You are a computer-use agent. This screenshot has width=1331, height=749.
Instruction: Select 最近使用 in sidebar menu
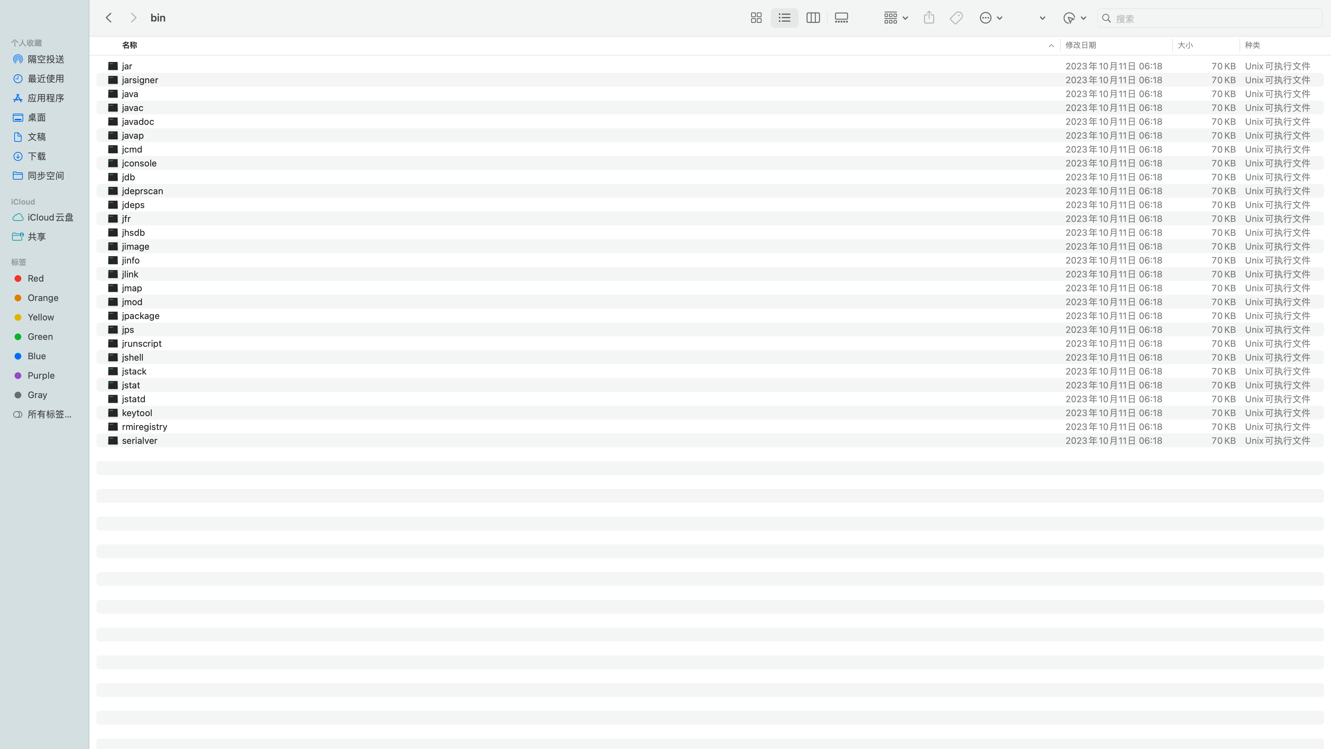46,78
